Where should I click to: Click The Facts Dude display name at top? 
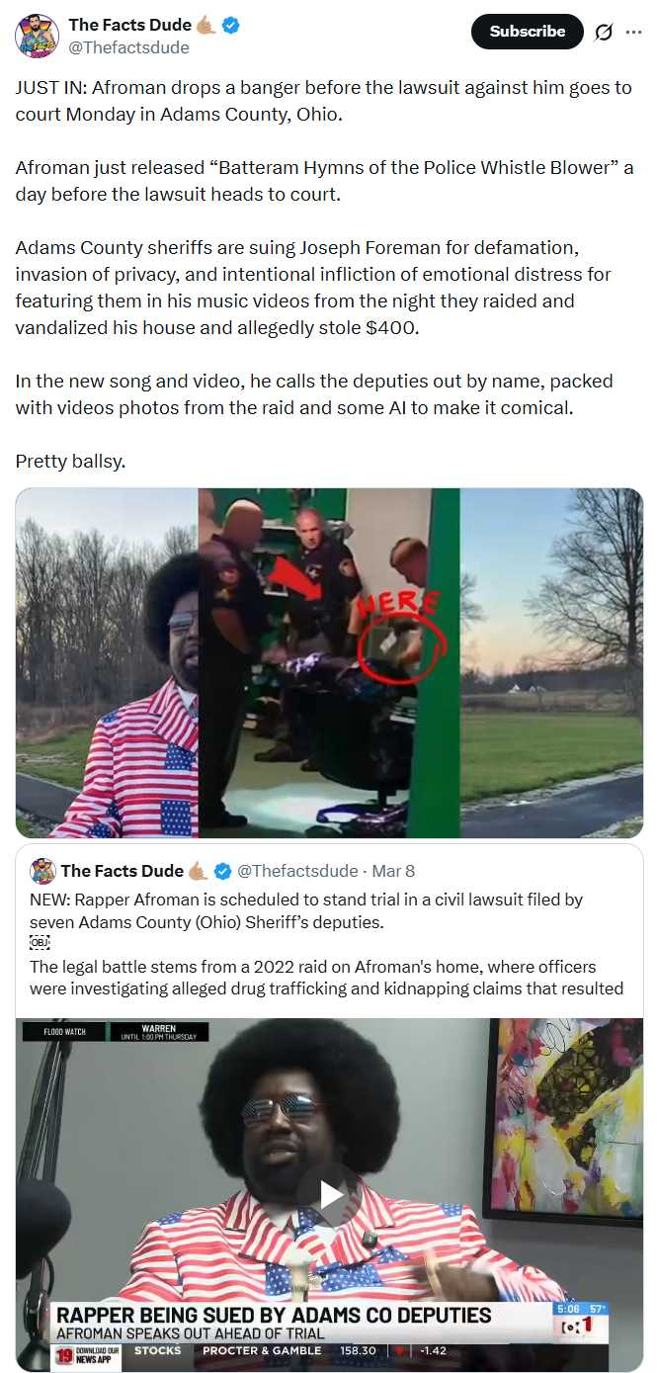(129, 25)
